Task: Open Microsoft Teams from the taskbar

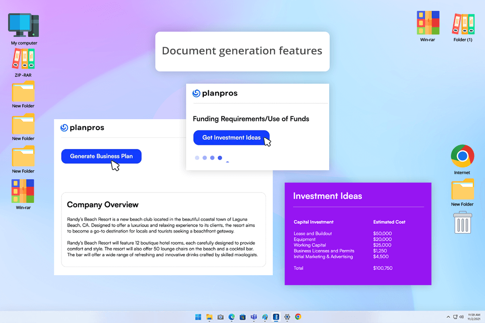Action: [x=254, y=317]
